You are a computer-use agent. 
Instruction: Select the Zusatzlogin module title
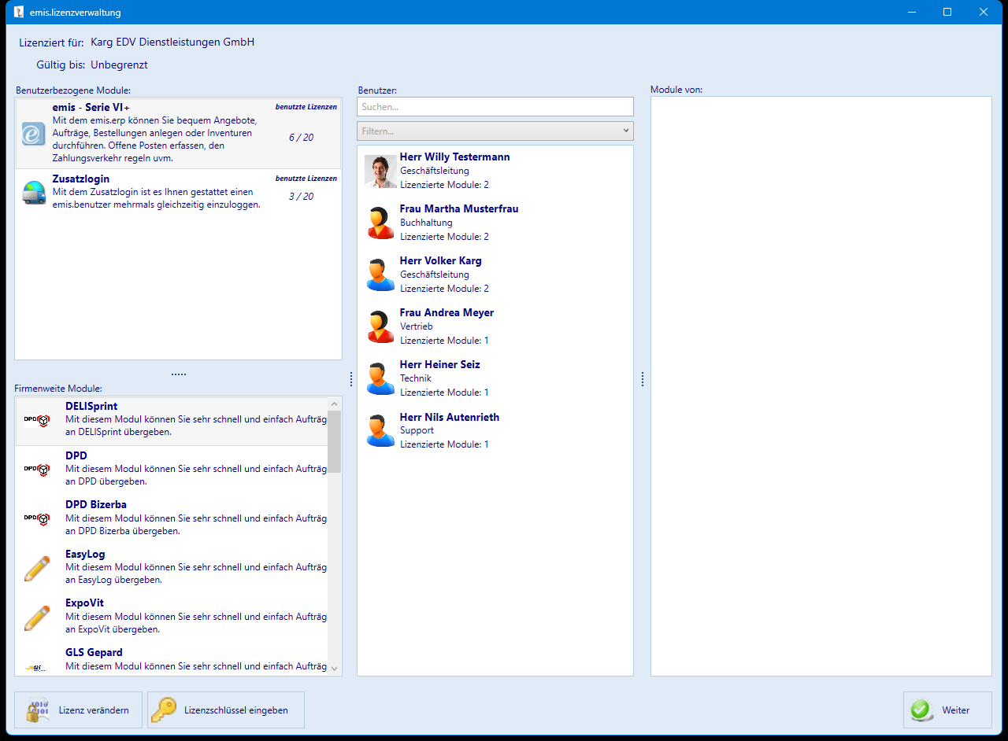(81, 179)
